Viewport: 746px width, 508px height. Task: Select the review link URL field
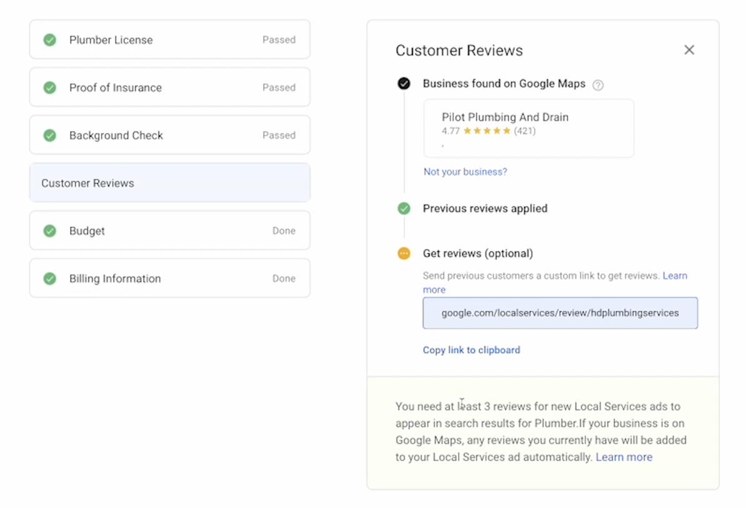click(x=560, y=313)
